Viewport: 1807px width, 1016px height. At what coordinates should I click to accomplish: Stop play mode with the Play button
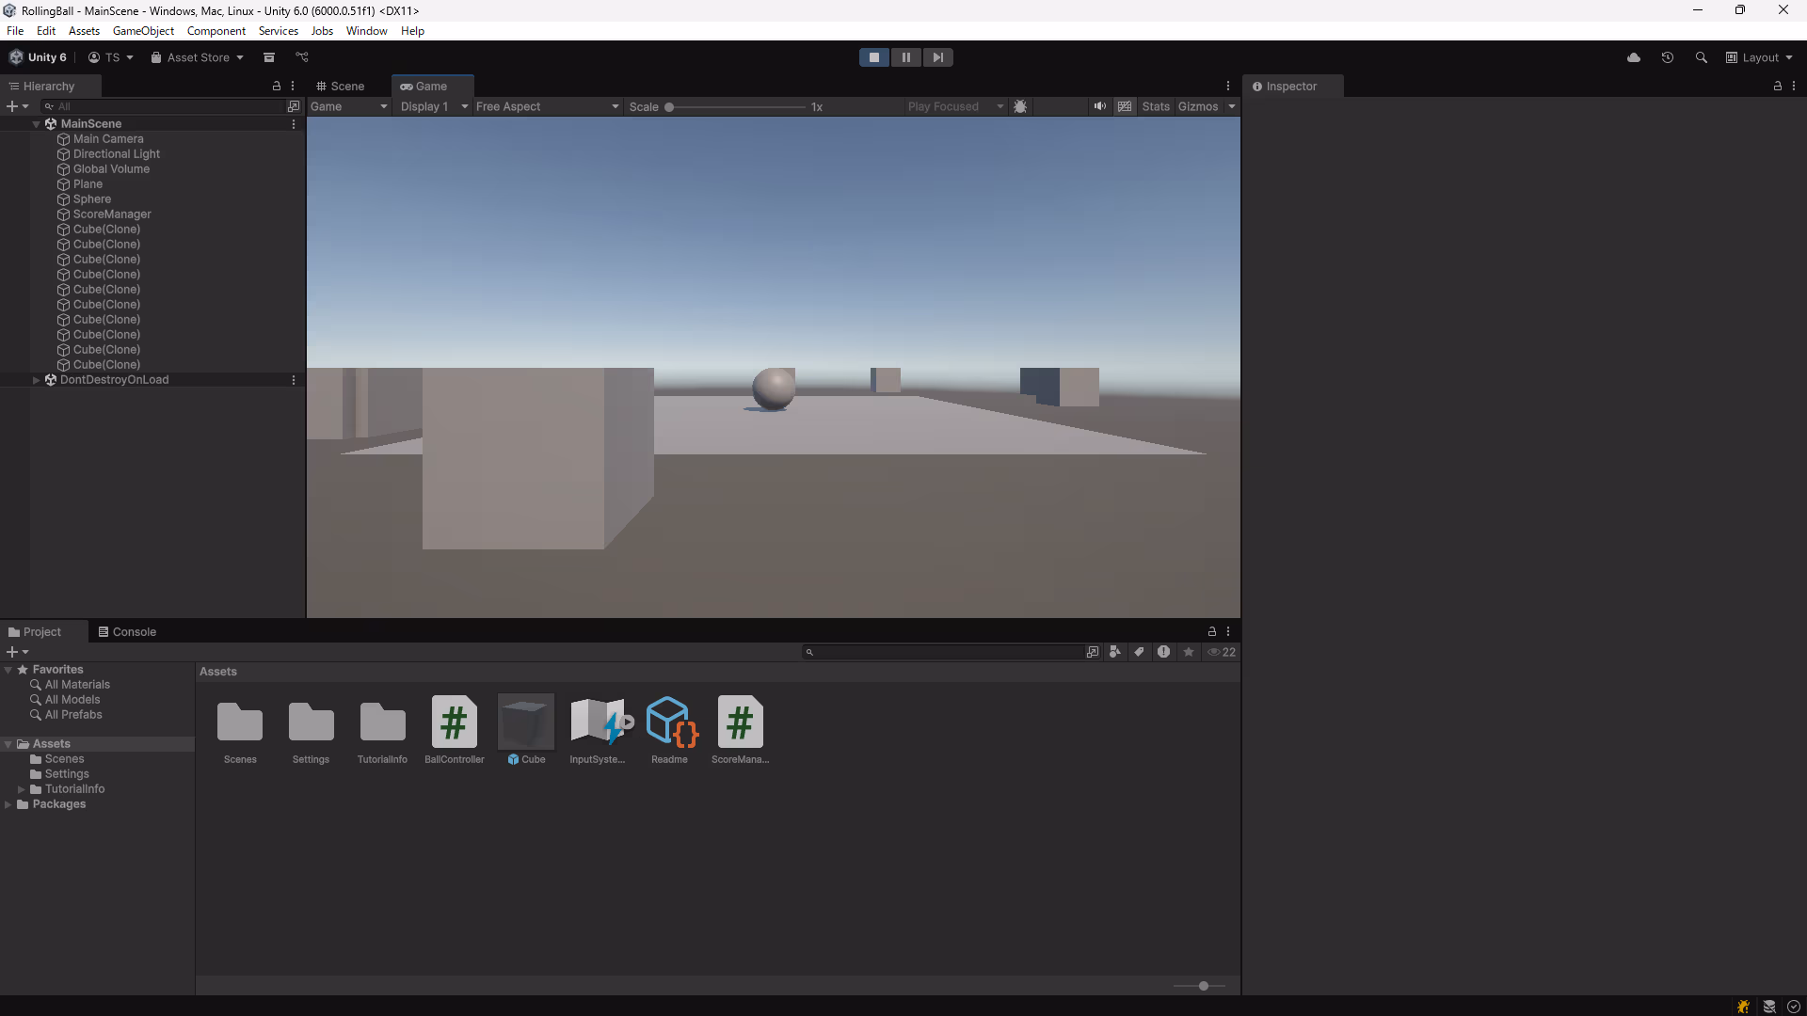[873, 57]
